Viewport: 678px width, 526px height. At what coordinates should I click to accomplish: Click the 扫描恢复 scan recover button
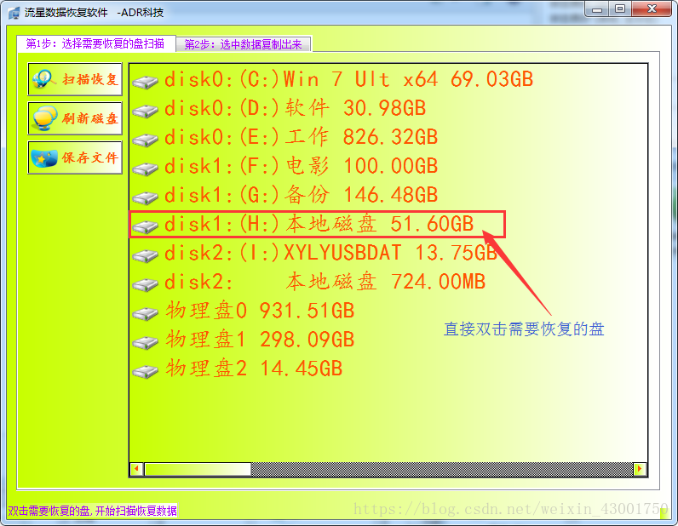pyautogui.click(x=75, y=79)
